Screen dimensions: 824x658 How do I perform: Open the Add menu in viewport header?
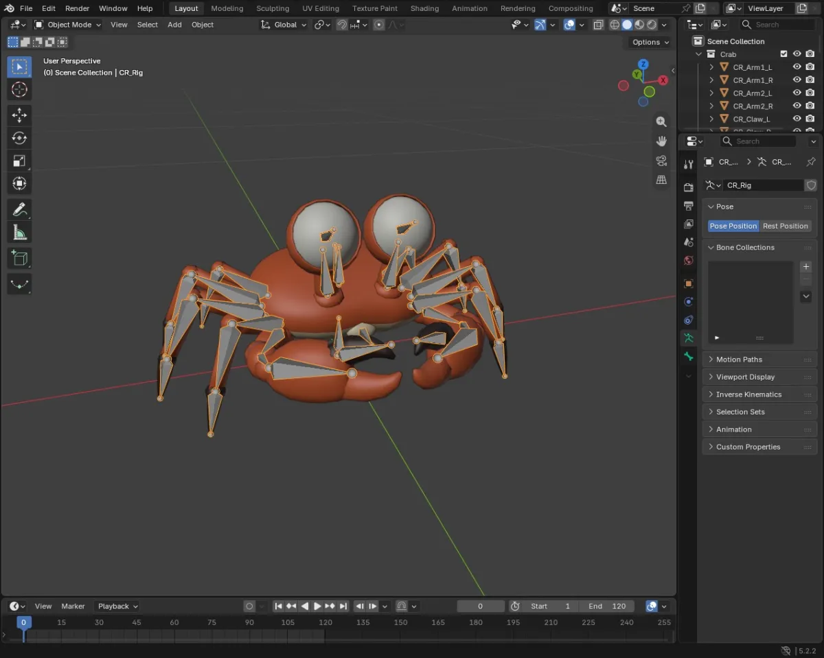coord(174,25)
